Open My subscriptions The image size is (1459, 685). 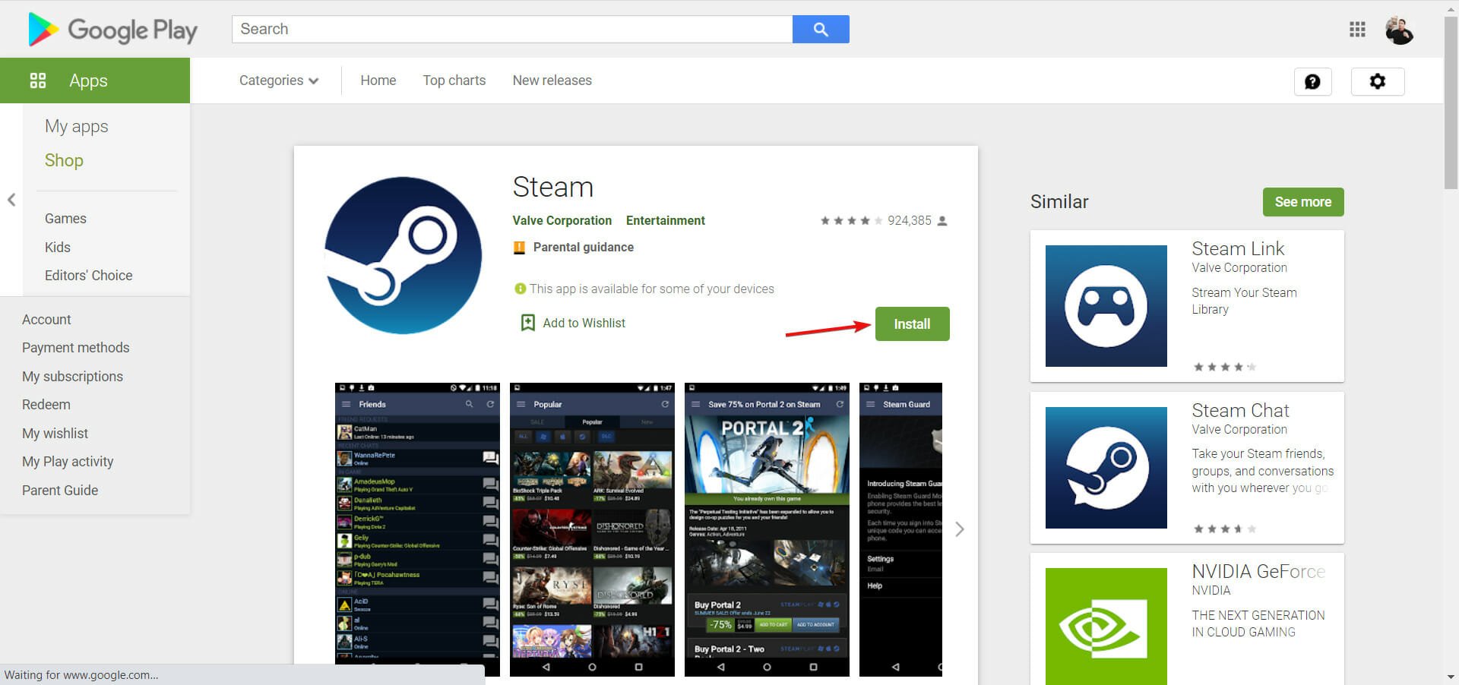72,377
